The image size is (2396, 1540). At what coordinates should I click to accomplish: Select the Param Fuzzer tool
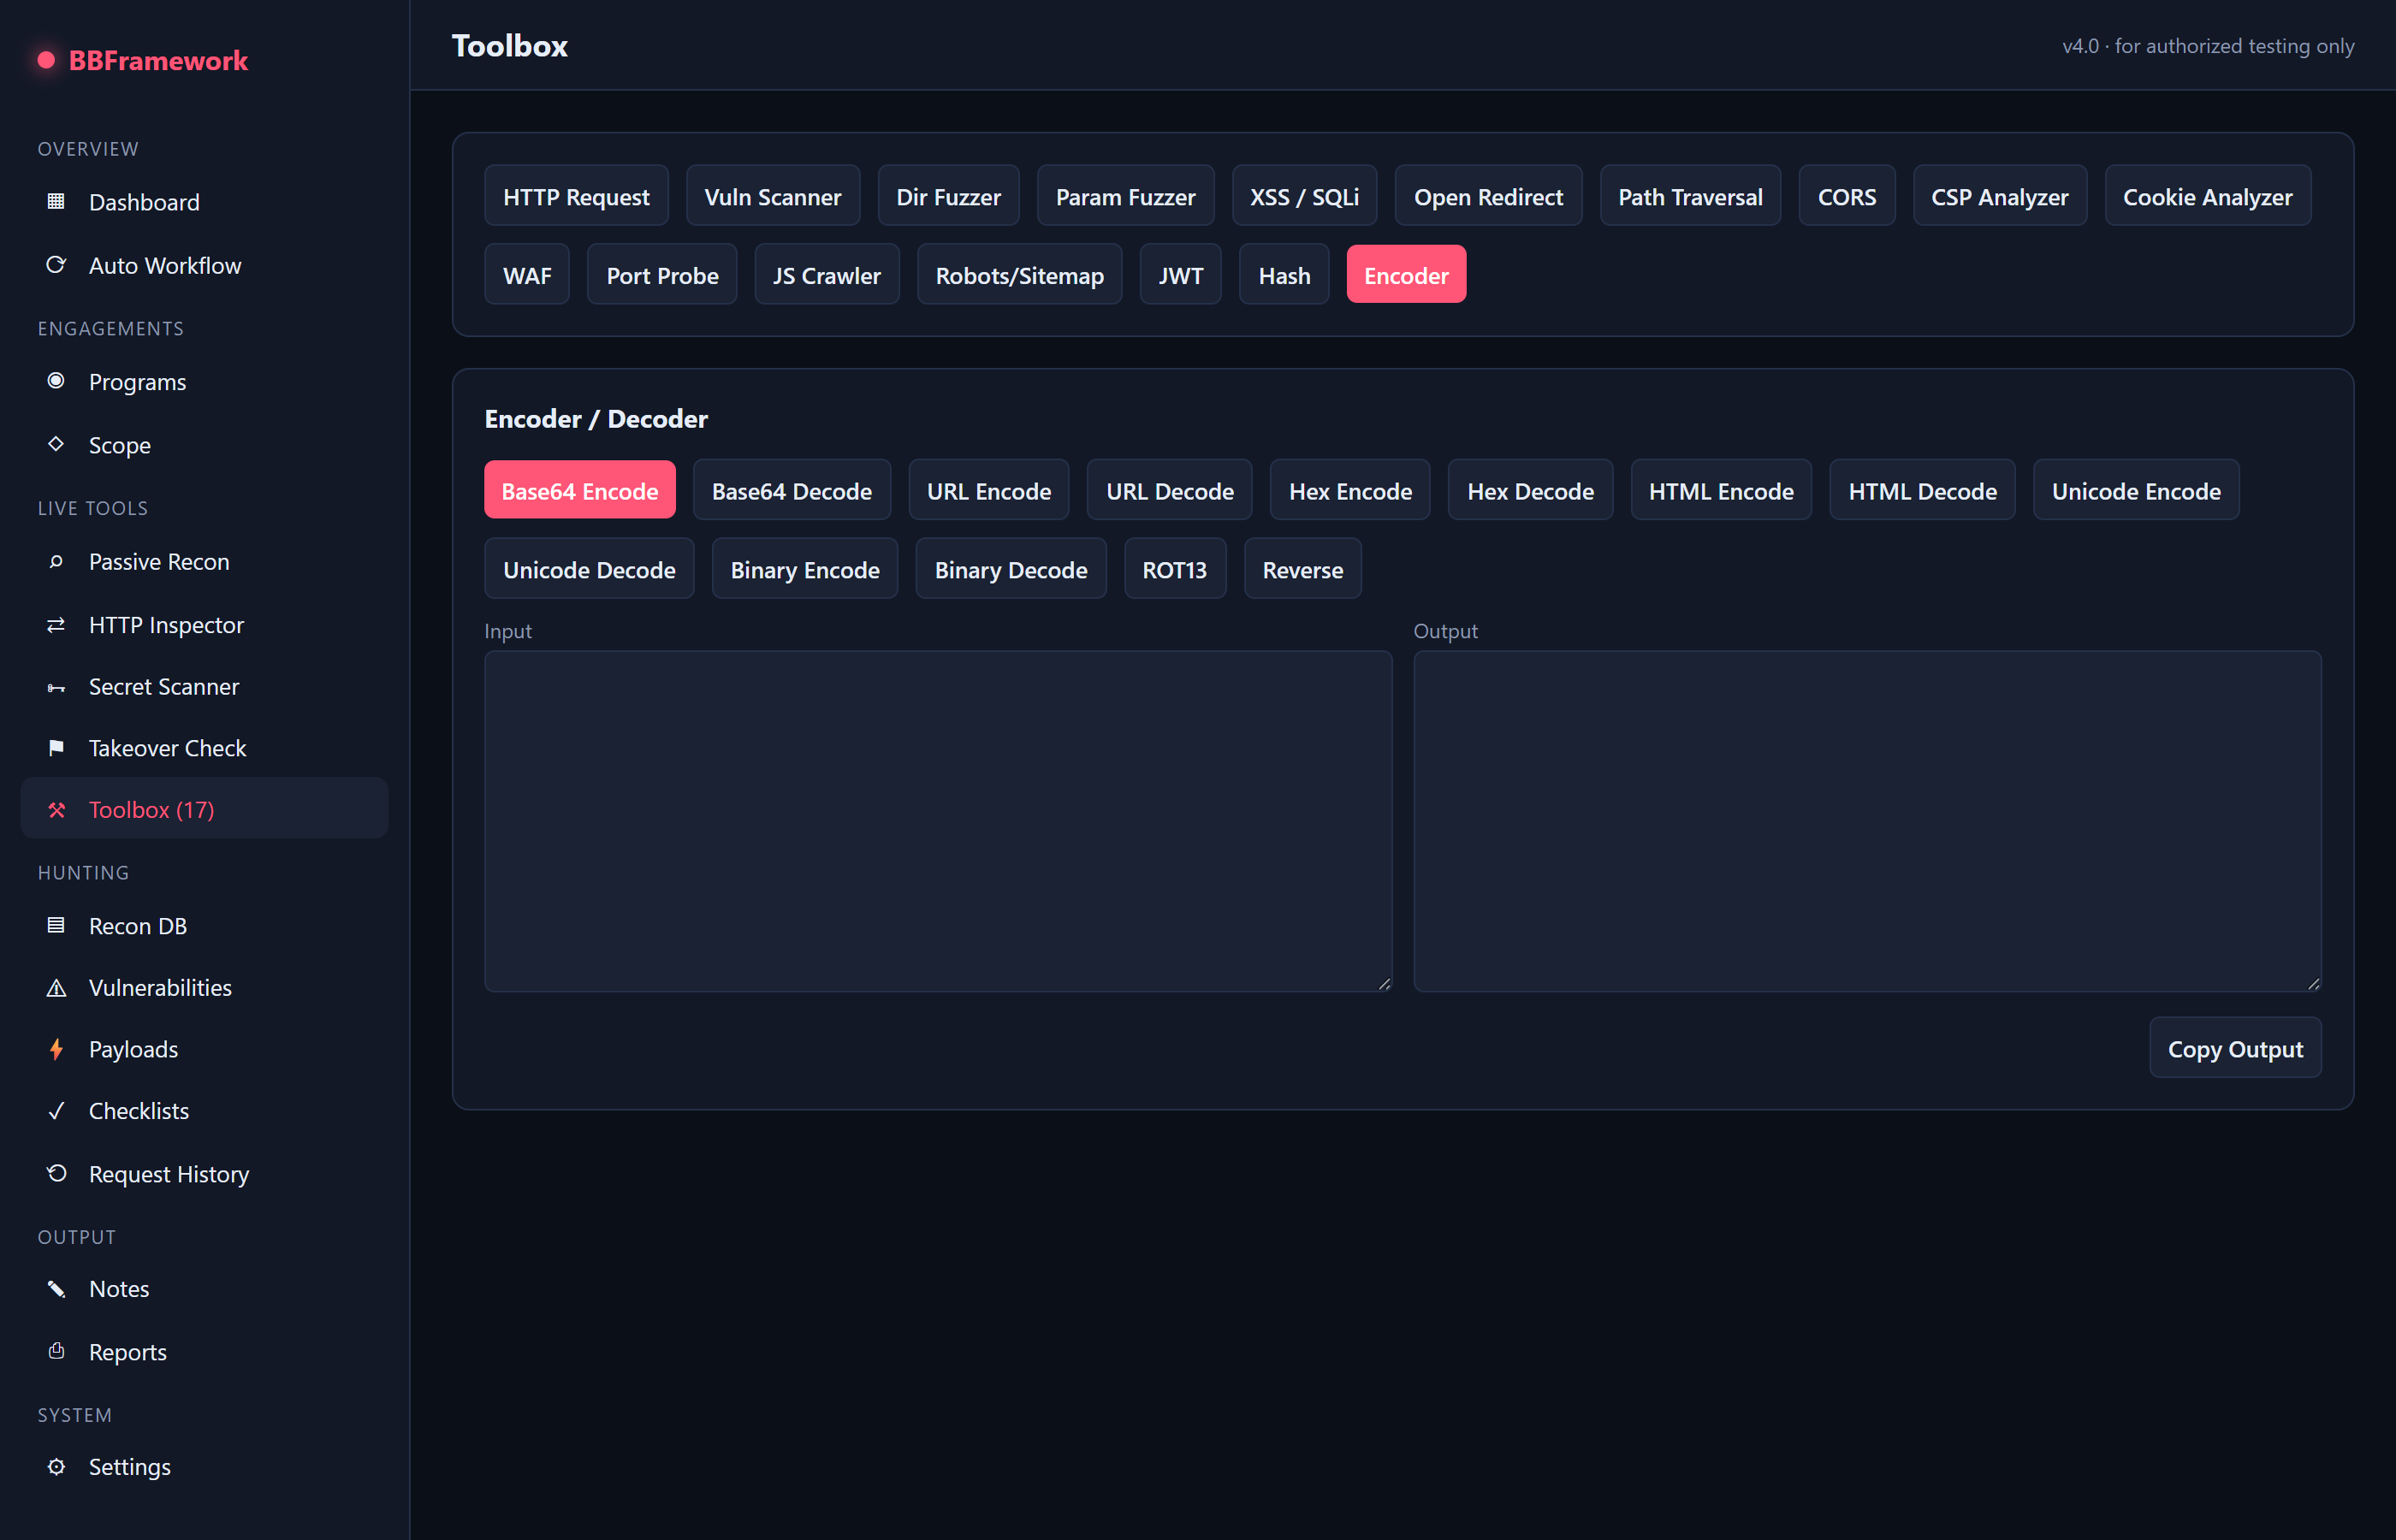pyautogui.click(x=1125, y=196)
